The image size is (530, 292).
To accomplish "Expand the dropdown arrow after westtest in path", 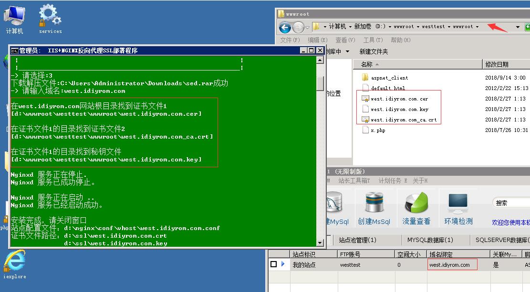I will pyautogui.click(x=449, y=27).
